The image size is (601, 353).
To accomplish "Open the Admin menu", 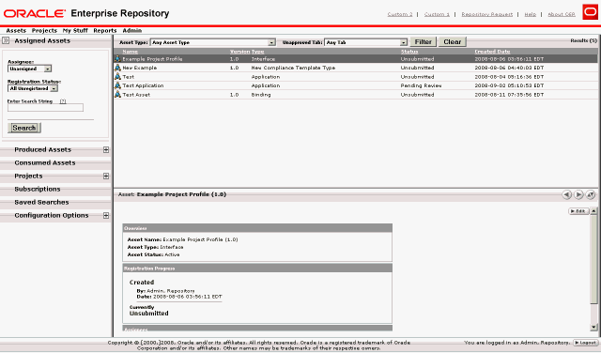I will (x=131, y=30).
